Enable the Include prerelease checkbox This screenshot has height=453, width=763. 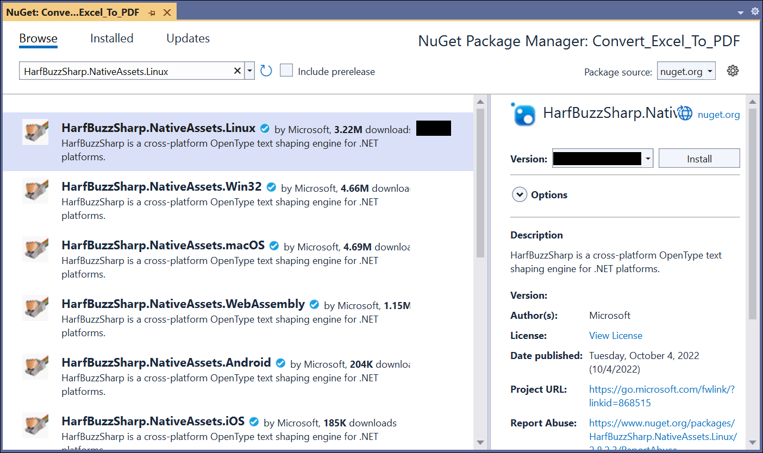286,71
